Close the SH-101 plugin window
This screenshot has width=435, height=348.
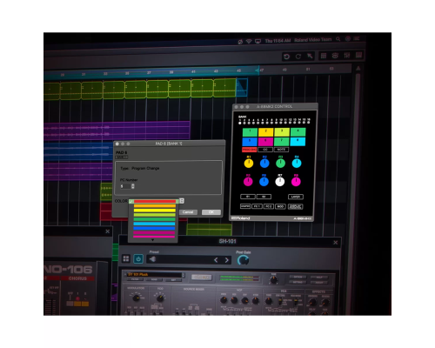[336, 243]
